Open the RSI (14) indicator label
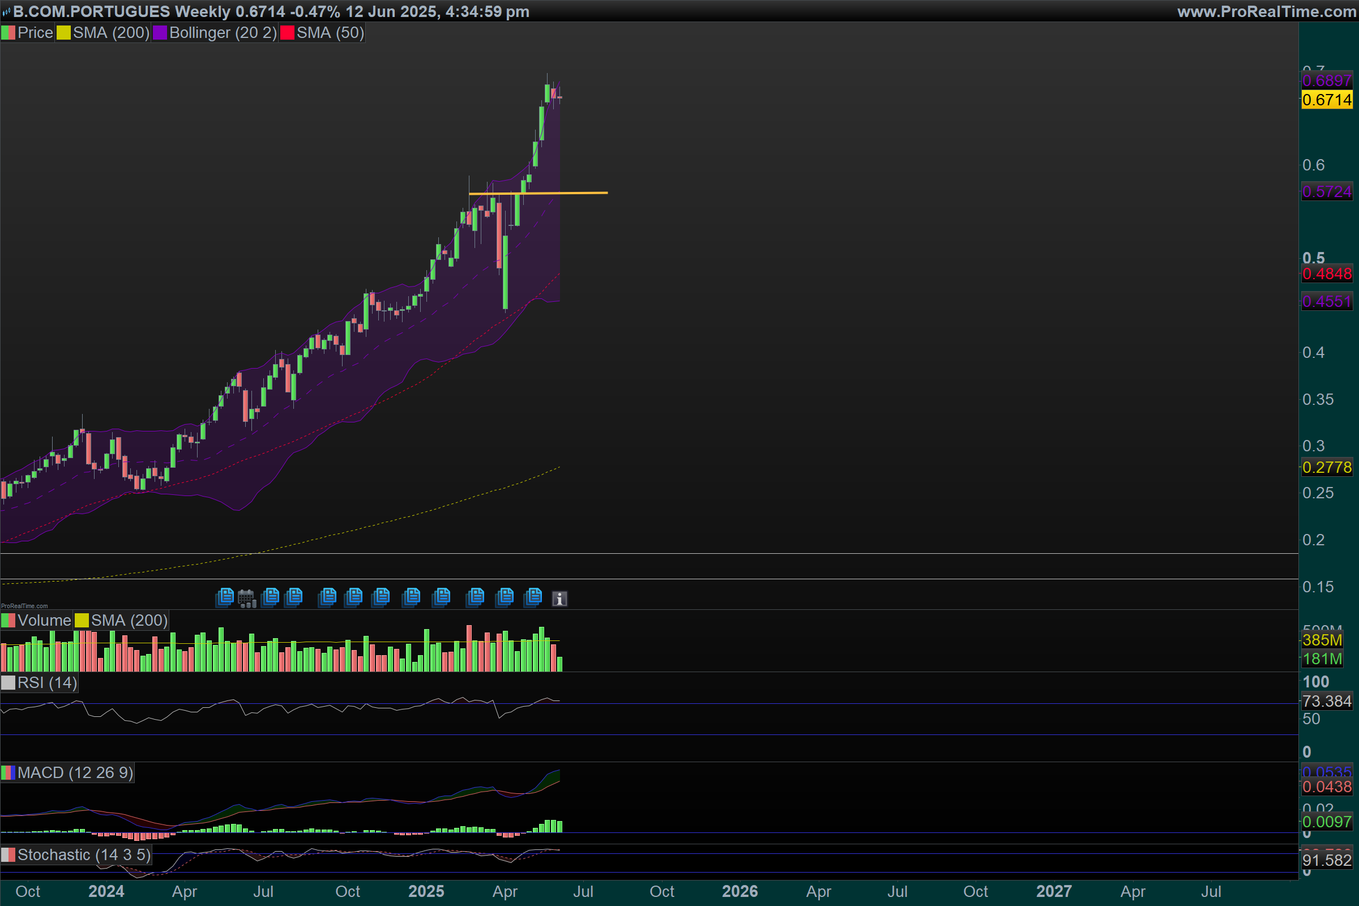1359x906 pixels. 47,683
